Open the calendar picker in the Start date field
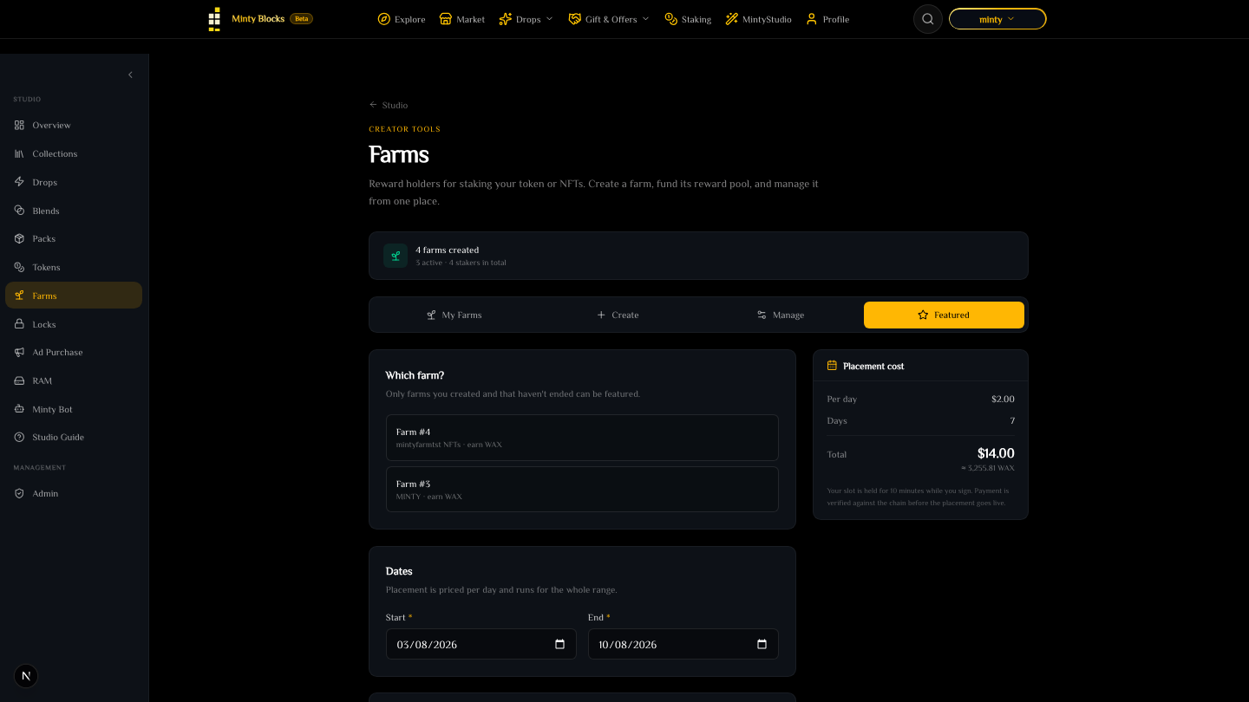 tap(559, 644)
